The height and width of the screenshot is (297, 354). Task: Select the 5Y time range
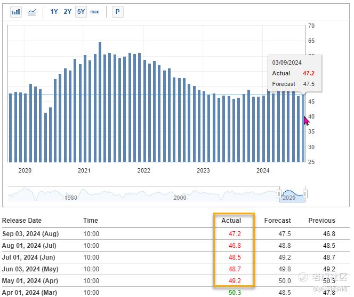[x=81, y=12]
